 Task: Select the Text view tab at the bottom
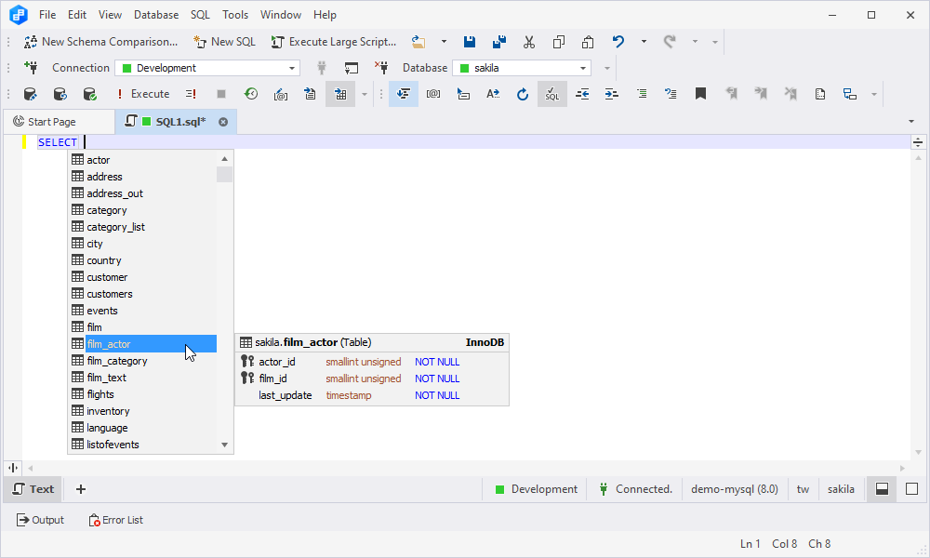coord(33,489)
